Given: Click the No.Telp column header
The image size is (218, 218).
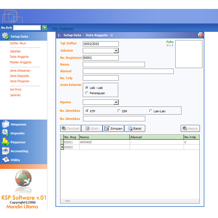Looking at the screenshot, I should pos(192,137).
